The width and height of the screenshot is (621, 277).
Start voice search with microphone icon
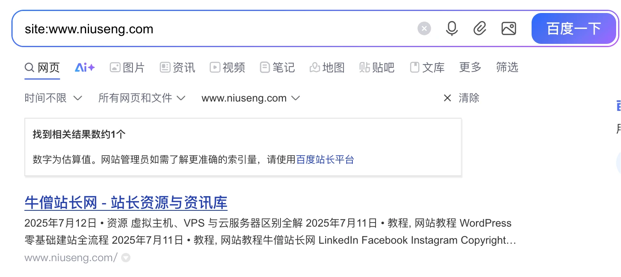(452, 29)
